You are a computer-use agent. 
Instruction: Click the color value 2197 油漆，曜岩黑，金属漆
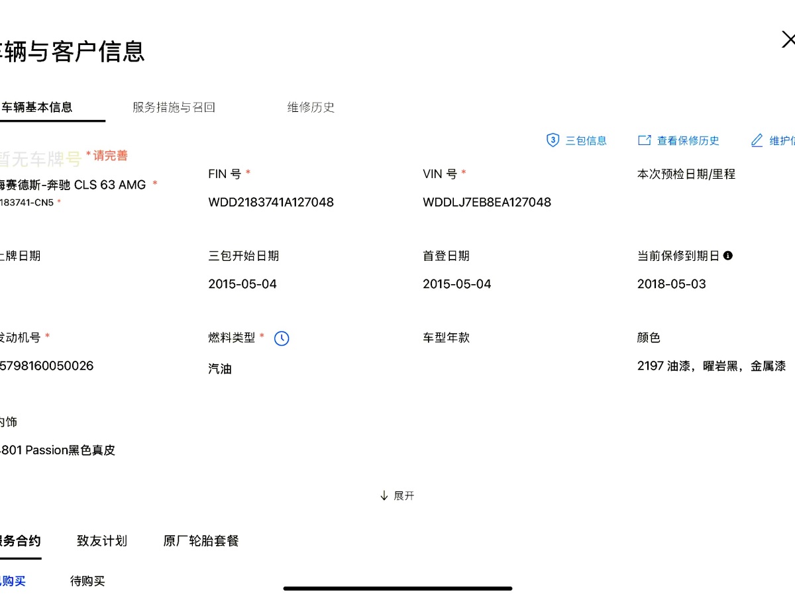click(x=712, y=366)
